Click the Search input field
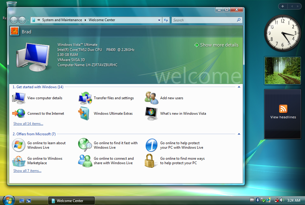 [204, 20]
